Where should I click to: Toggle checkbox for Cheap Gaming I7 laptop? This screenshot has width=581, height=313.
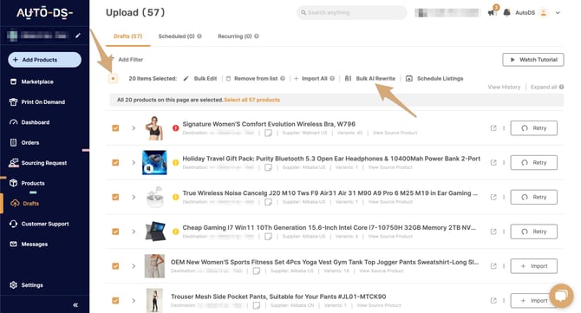[x=115, y=231]
